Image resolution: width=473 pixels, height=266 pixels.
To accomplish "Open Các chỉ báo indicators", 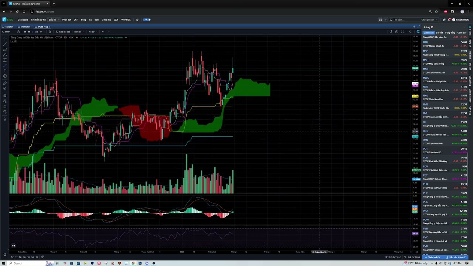I will click(x=63, y=32).
